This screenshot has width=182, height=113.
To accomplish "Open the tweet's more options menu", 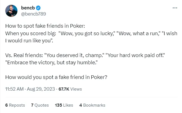I will click(x=175, y=8).
